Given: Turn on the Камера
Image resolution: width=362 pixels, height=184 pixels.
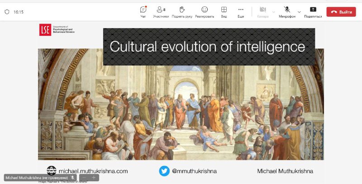Looking at the screenshot, I should pyautogui.click(x=263, y=12).
